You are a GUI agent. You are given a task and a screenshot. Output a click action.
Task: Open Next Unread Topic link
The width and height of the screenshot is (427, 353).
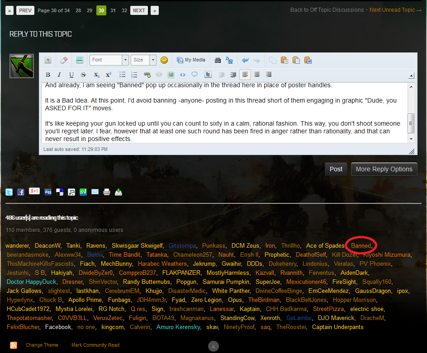[x=395, y=10]
